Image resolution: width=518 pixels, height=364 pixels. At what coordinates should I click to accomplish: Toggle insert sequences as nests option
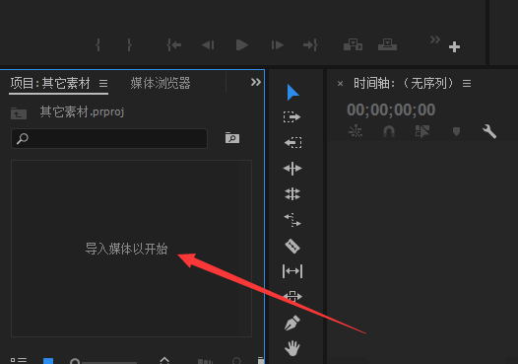pos(356,131)
